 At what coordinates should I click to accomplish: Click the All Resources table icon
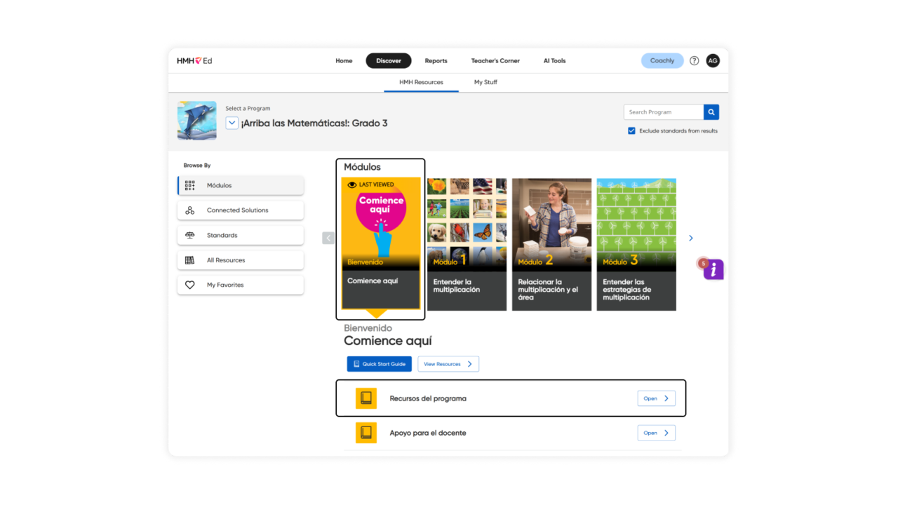[x=189, y=260]
